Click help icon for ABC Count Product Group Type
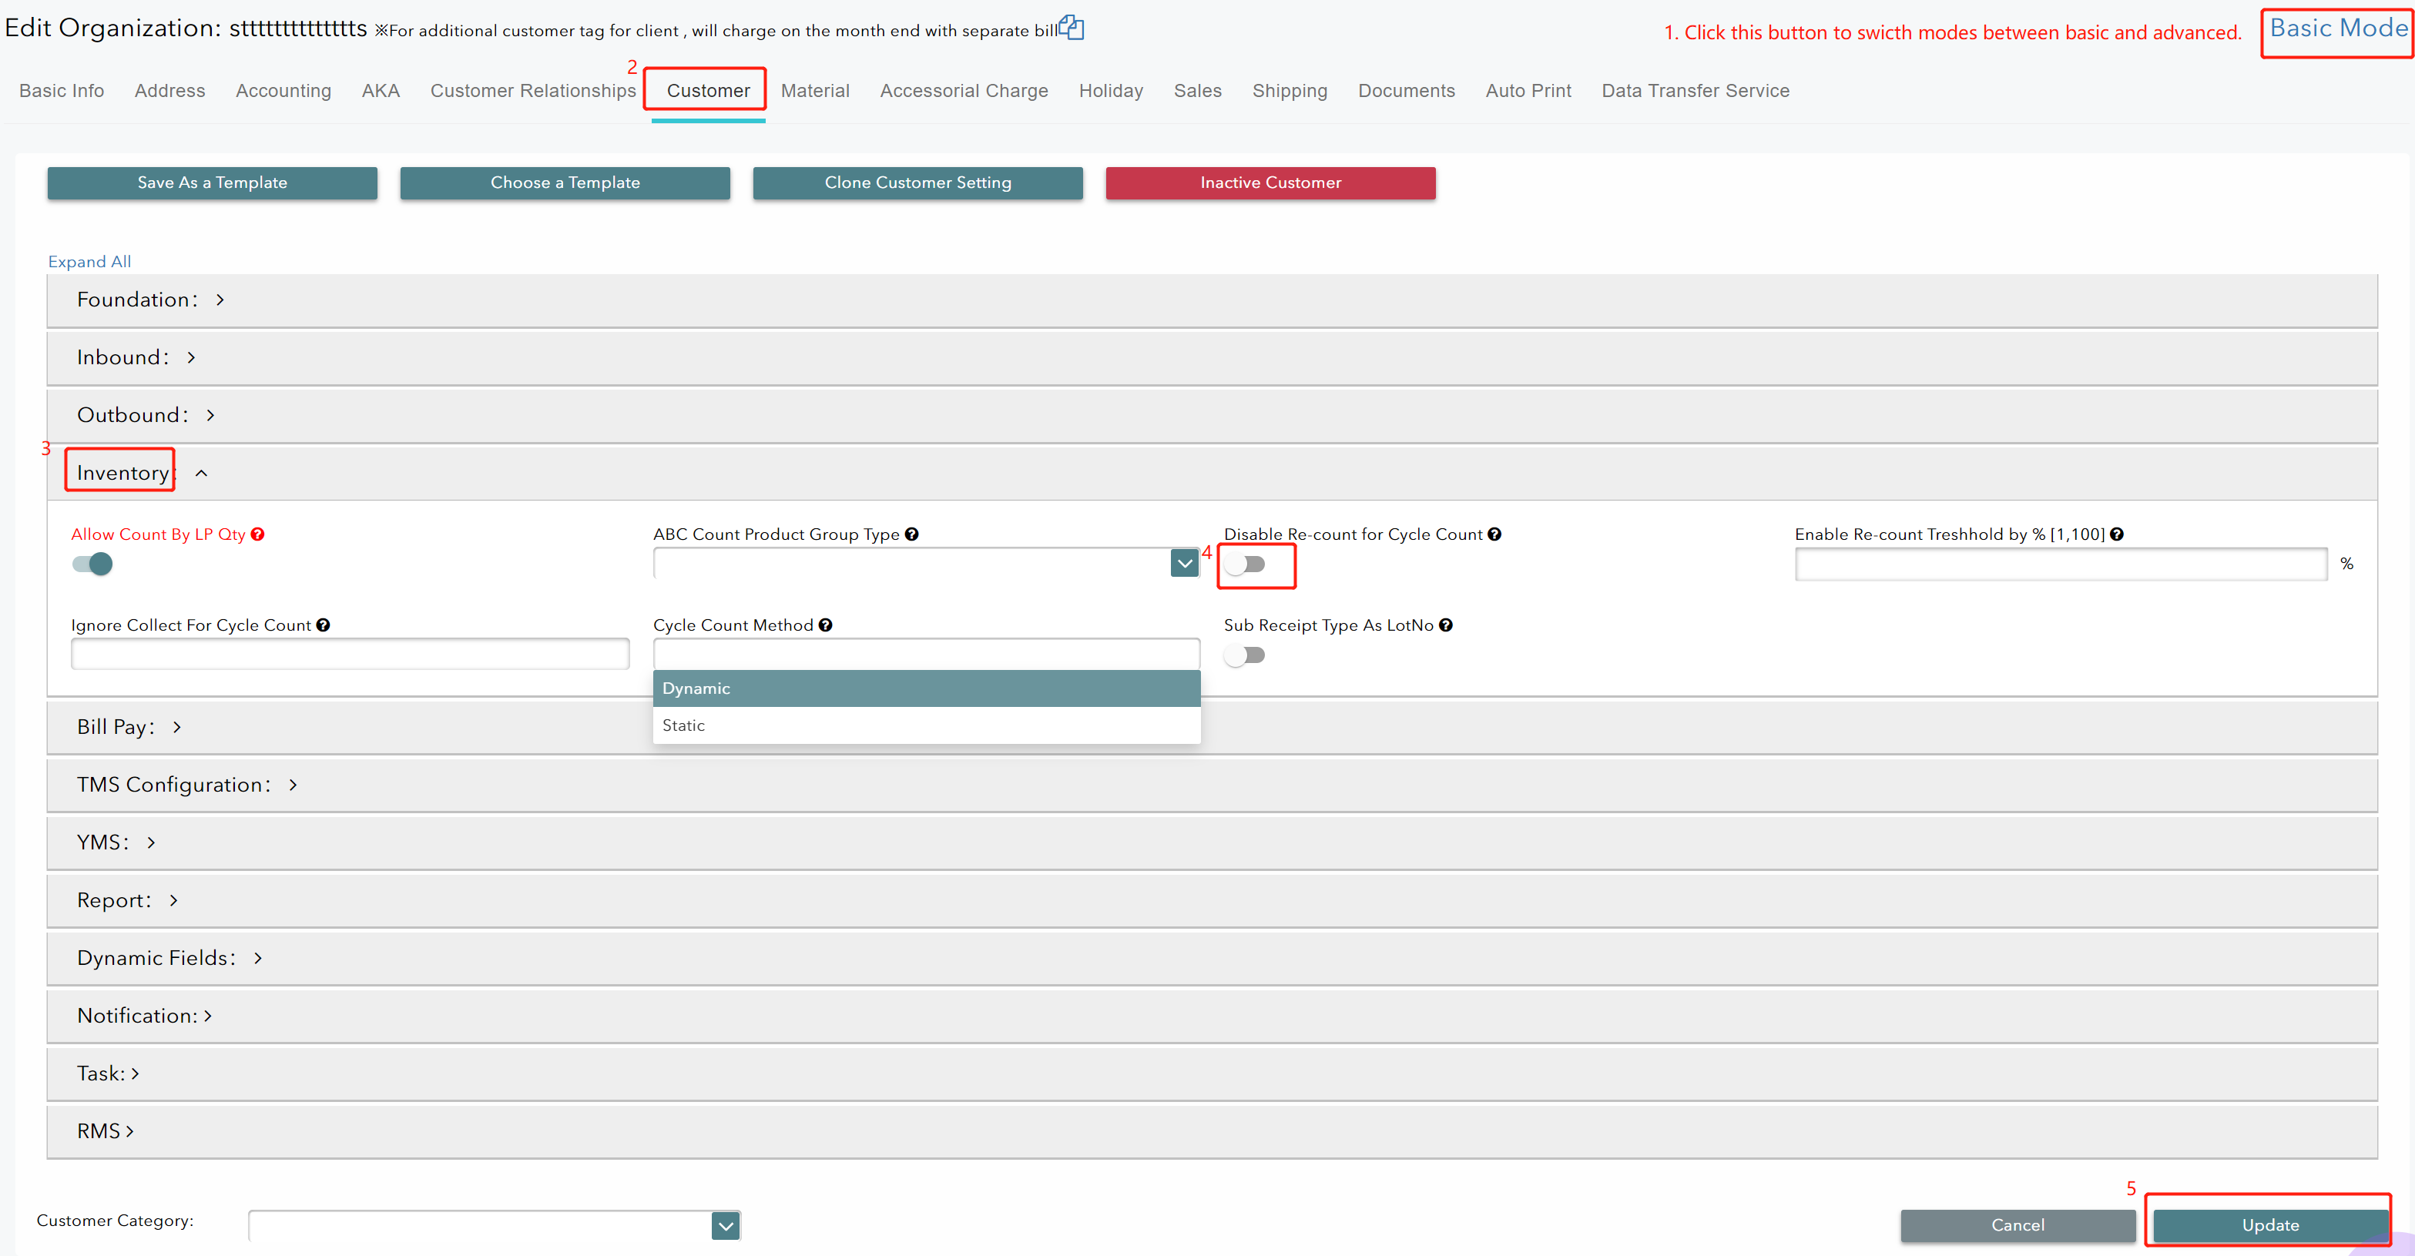The width and height of the screenshot is (2415, 1256). point(911,534)
